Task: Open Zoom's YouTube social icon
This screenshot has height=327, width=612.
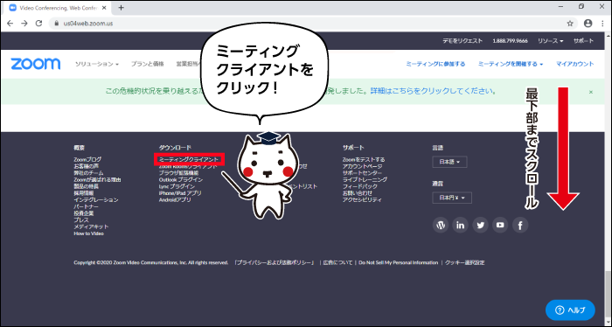Action: [x=500, y=226]
